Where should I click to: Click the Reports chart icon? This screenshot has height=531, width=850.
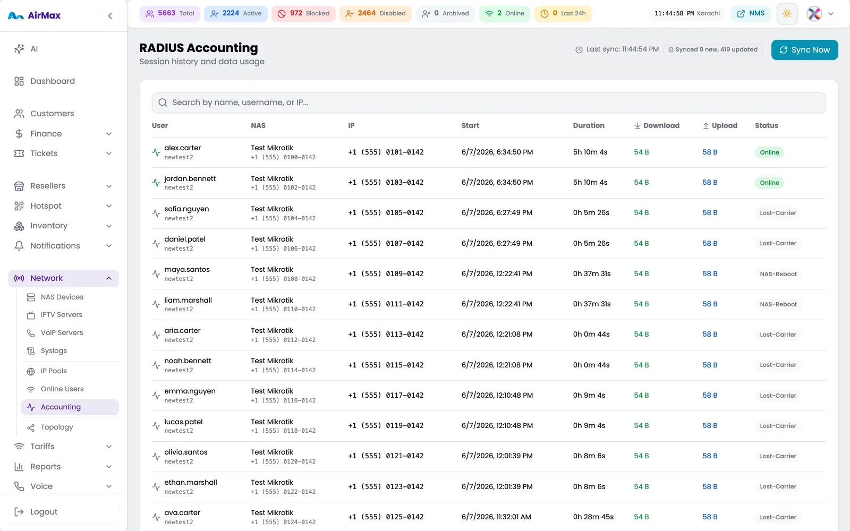point(19,467)
